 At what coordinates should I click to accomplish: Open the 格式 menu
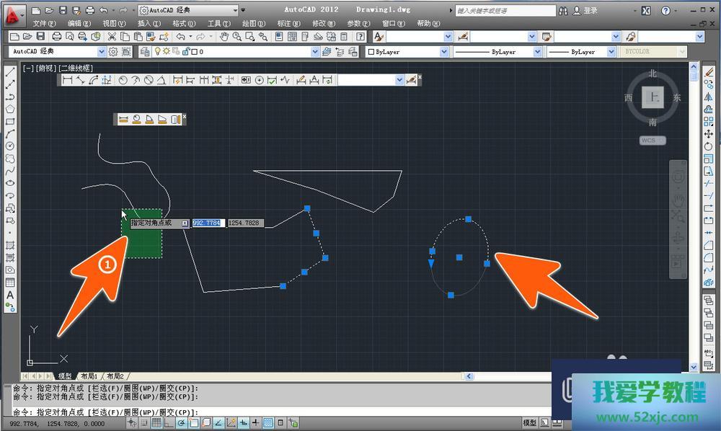click(x=183, y=23)
